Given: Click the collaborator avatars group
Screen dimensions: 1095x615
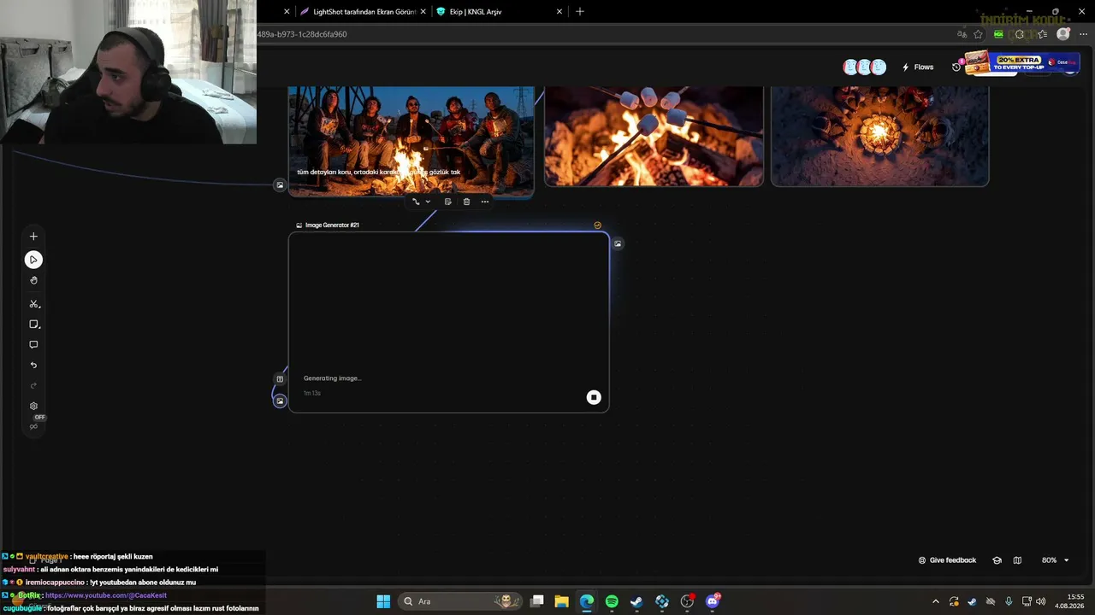Looking at the screenshot, I should point(864,67).
